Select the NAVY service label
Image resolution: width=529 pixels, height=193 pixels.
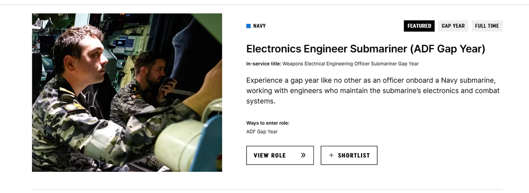259,26
